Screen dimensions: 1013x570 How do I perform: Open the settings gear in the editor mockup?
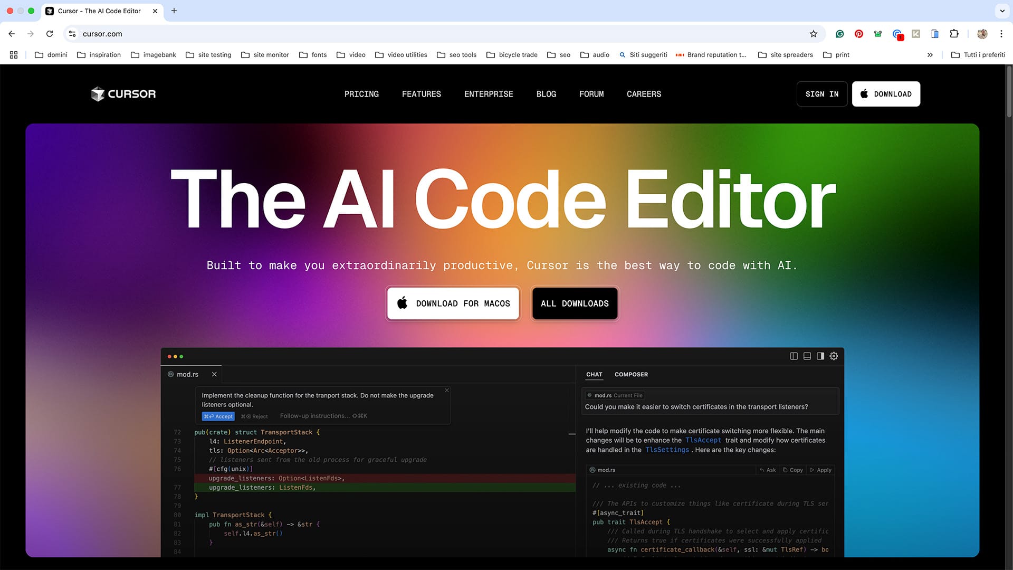point(833,356)
